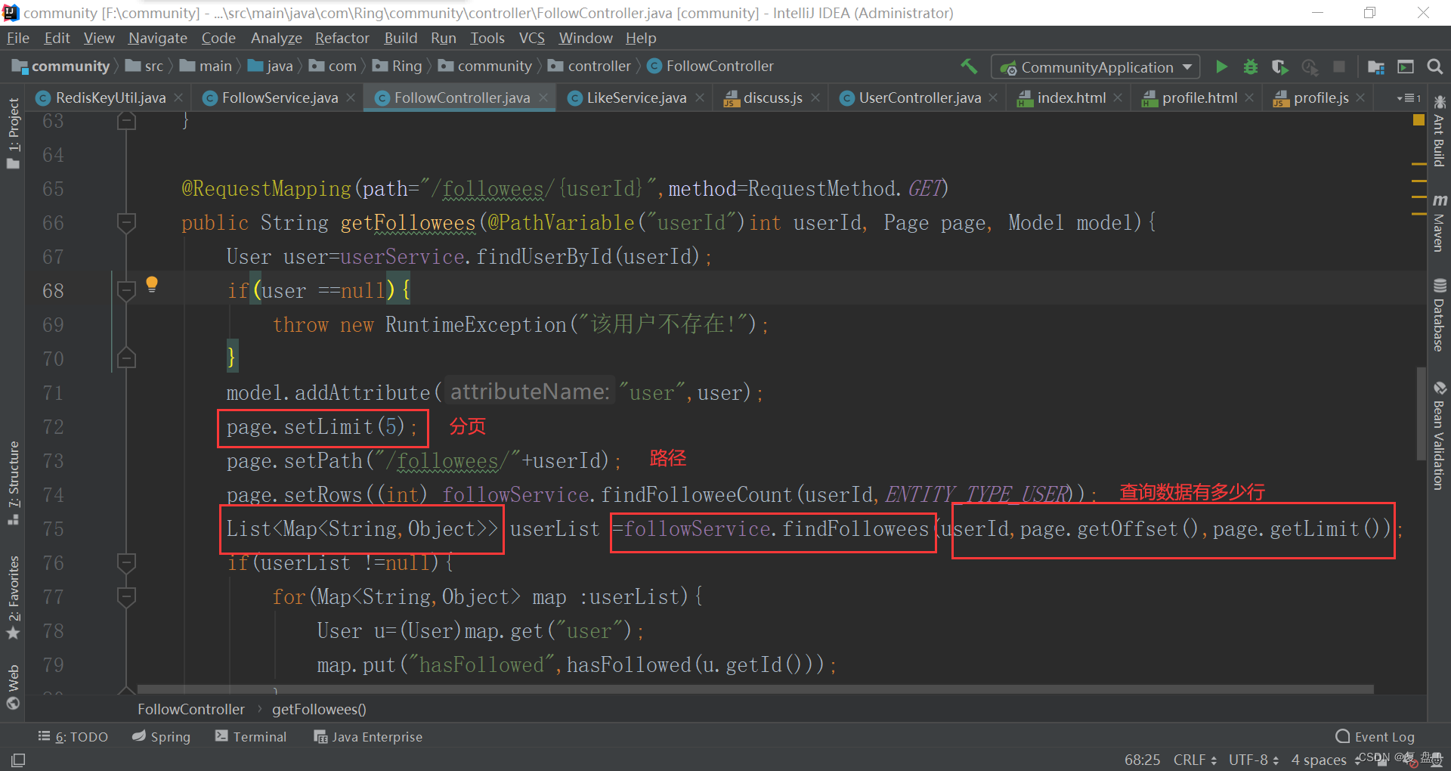Image resolution: width=1451 pixels, height=771 pixels.
Task: Click the horizontal editor scrollbar
Action: tap(755, 689)
